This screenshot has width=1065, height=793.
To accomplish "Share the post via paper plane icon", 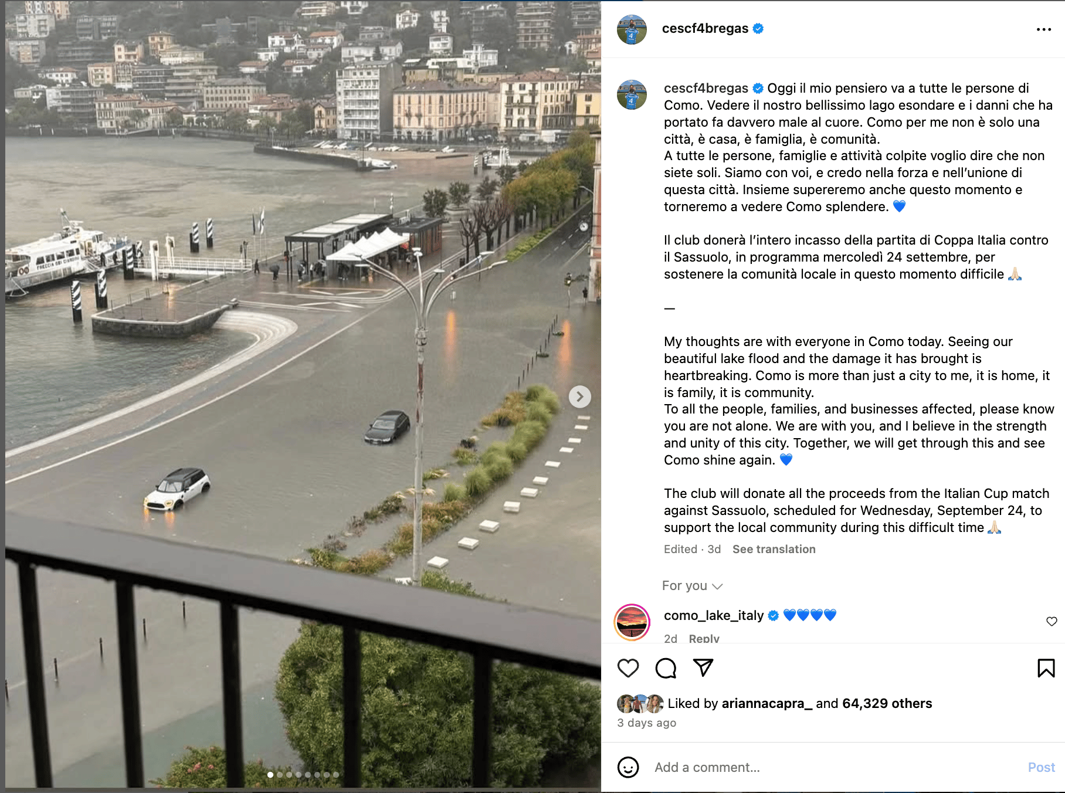I will point(703,667).
